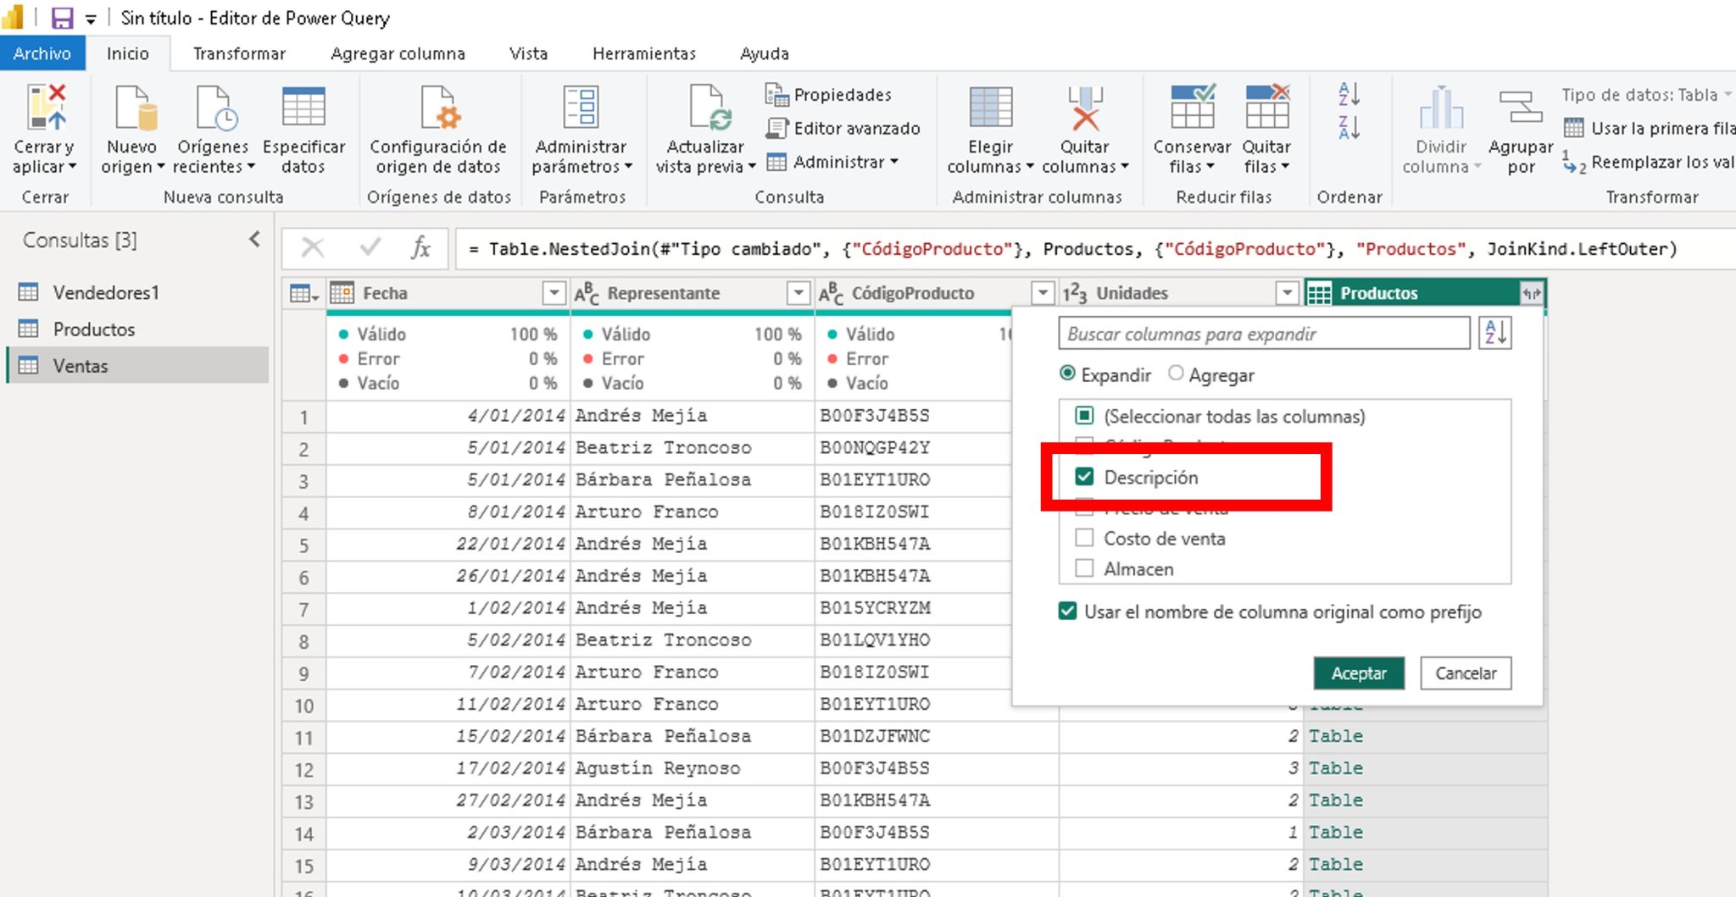This screenshot has height=897, width=1736.
Task: Check the Costo de venta column
Action: click(x=1084, y=538)
